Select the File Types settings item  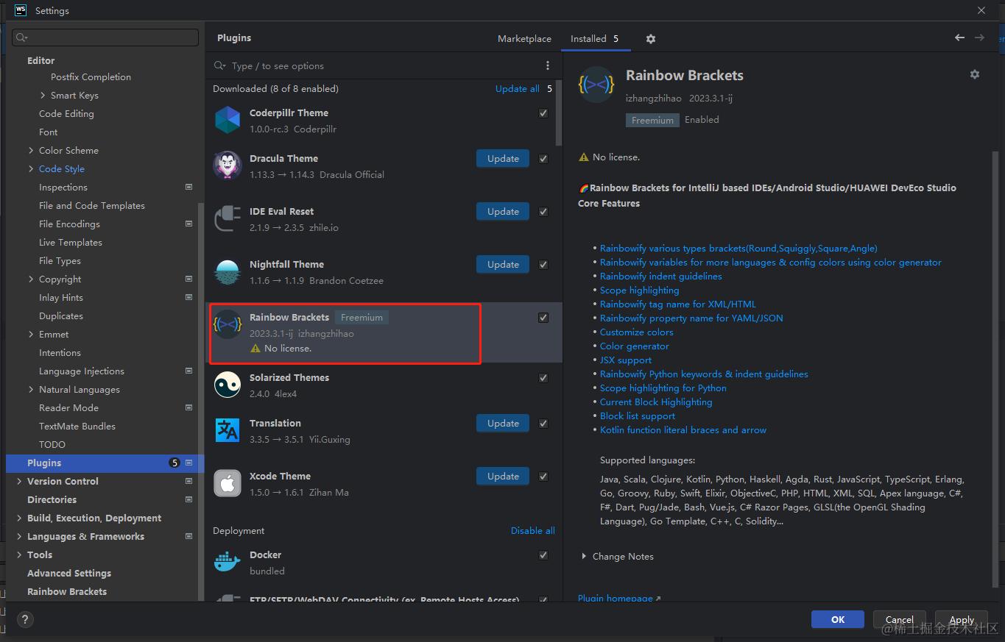pos(60,260)
